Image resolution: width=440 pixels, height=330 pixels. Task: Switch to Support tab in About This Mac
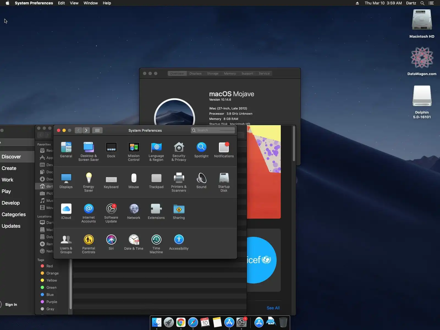click(247, 73)
